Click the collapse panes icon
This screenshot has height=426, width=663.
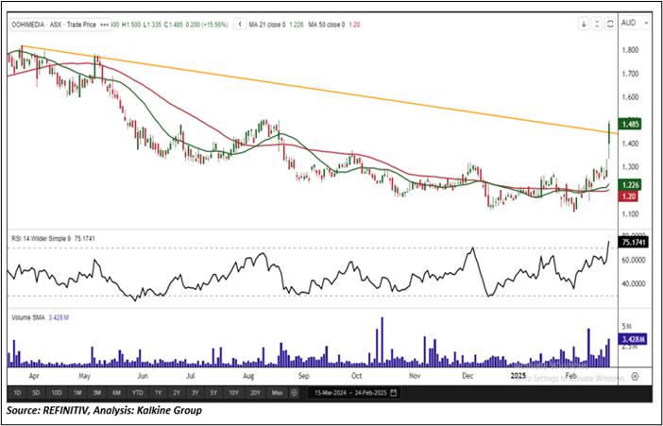(x=597, y=25)
